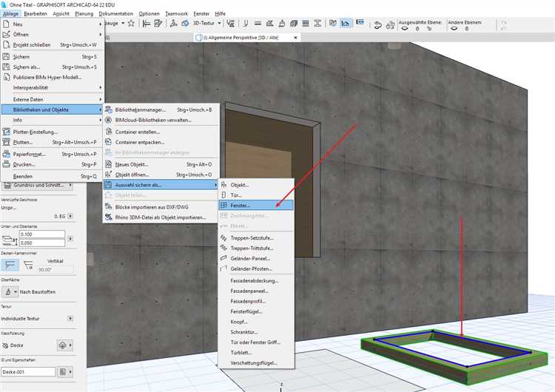Click the Sichern disk icon in menu
This screenshot has width=555, height=392.
[6, 56]
